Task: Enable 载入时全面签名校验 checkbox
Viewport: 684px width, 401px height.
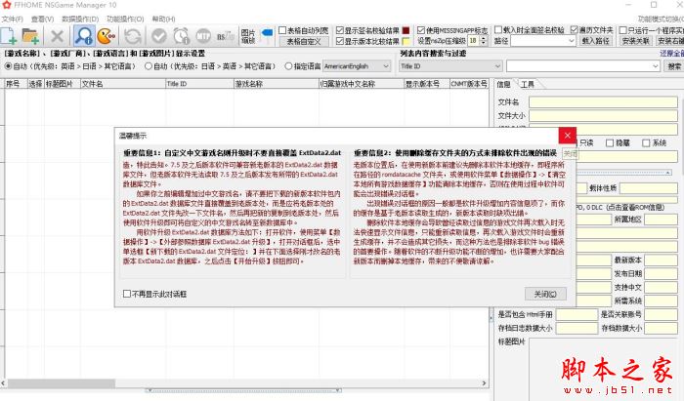Action: (498, 30)
